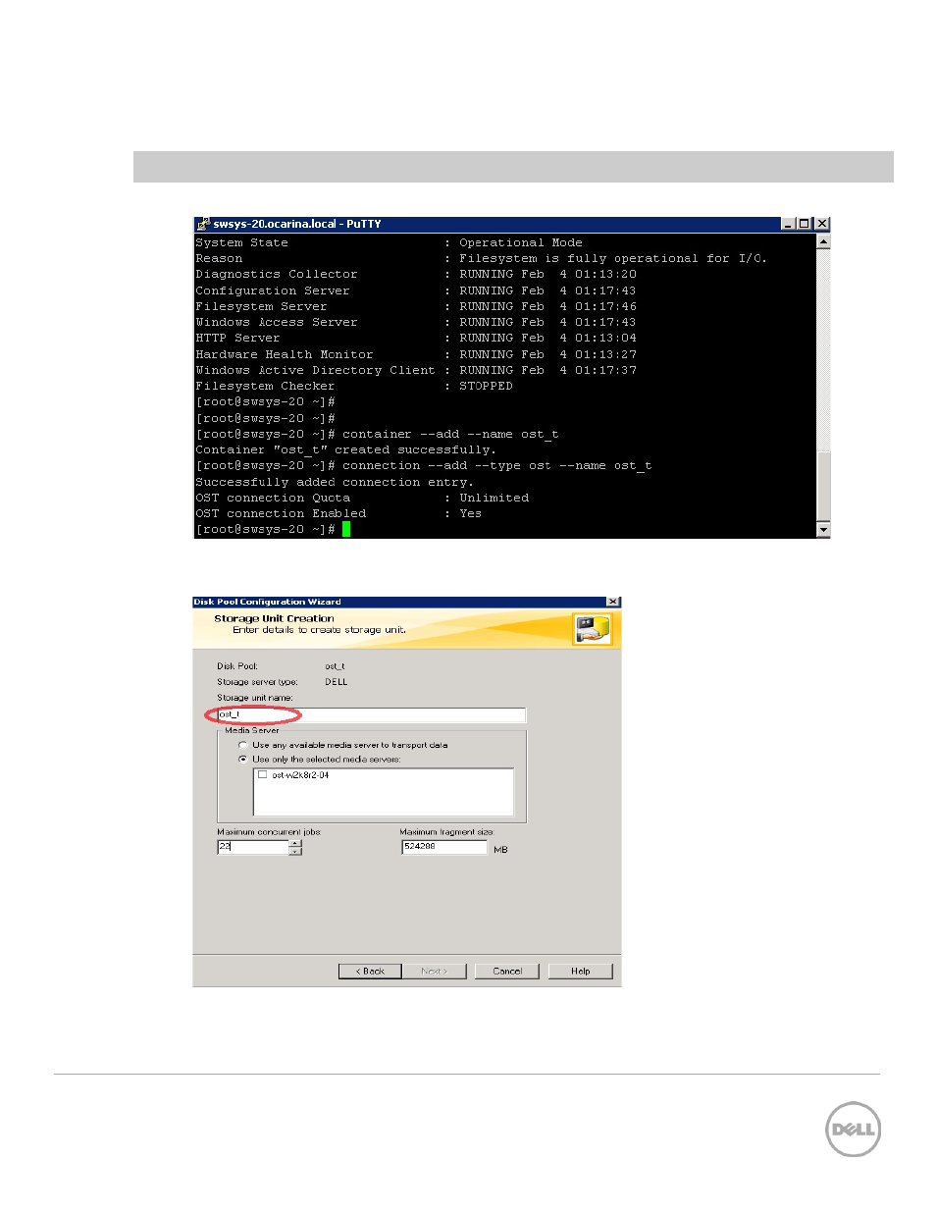936x1212 pixels.
Task: Click the PuTTY scrollbar down arrow
Action: (x=823, y=530)
